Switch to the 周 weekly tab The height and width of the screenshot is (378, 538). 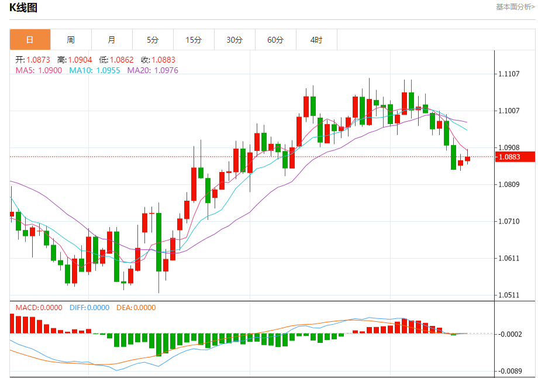[71, 40]
